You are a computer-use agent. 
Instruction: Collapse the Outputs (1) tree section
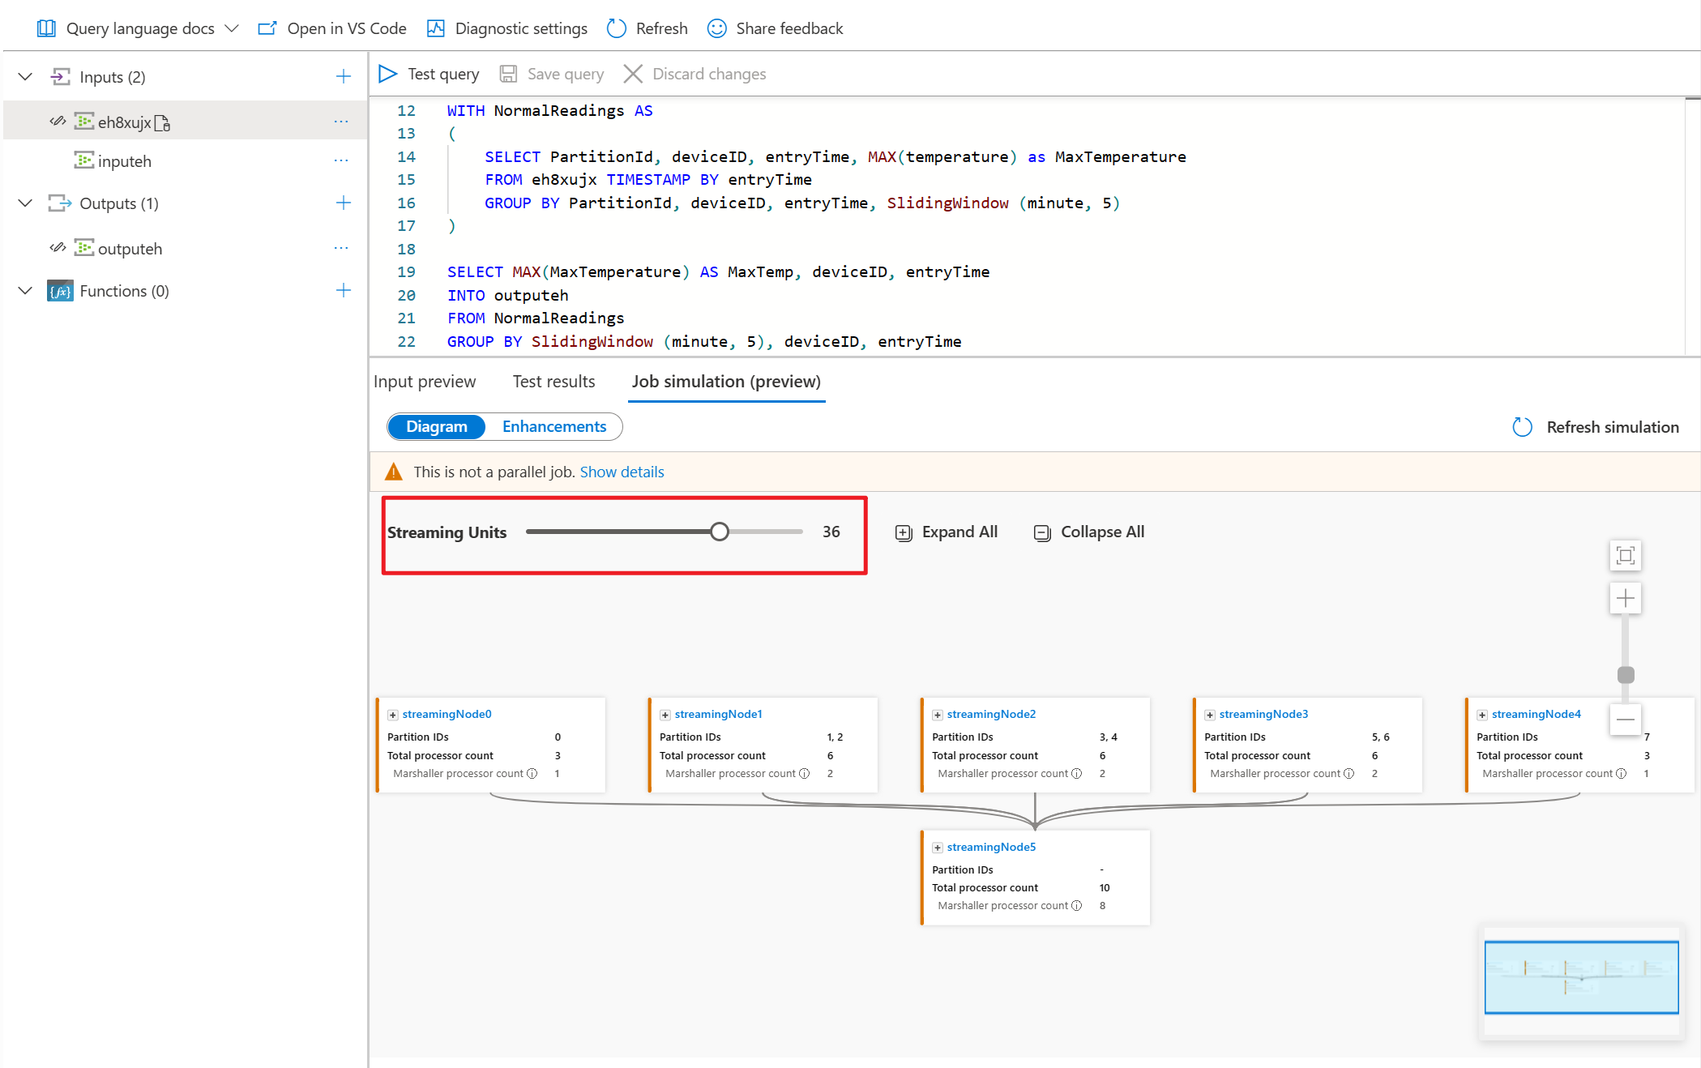point(25,203)
